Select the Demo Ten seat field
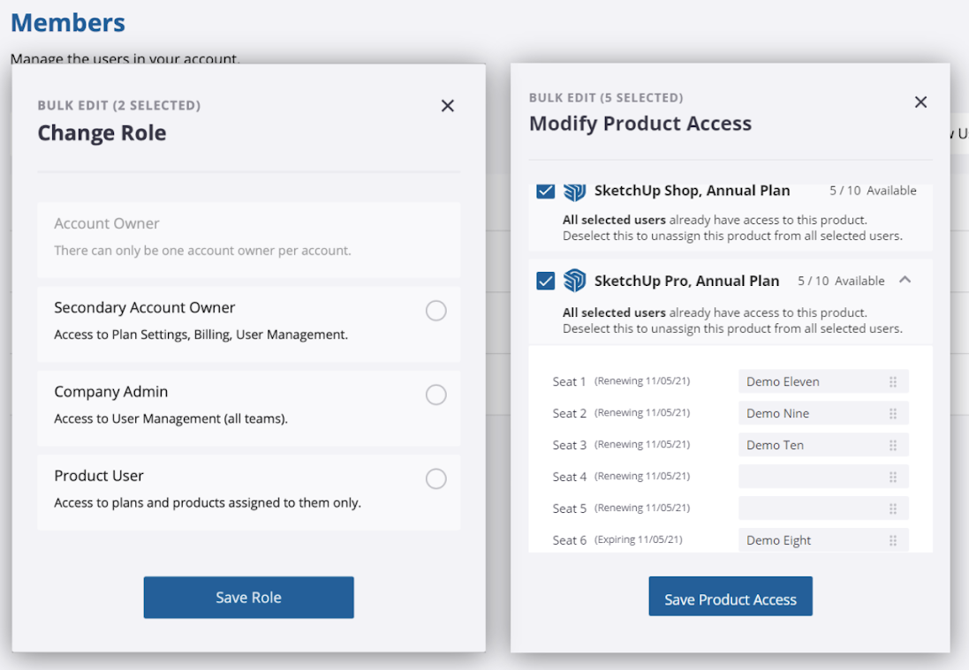This screenshot has width=969, height=670. tap(823, 445)
